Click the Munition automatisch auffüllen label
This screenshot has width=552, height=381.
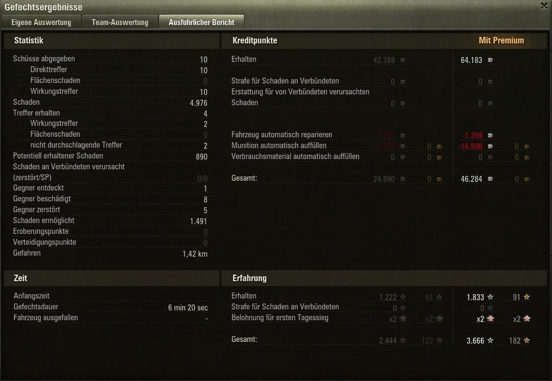[279, 145]
